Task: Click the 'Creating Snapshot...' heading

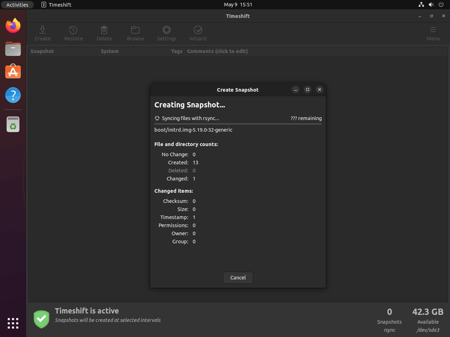Action: (x=189, y=105)
